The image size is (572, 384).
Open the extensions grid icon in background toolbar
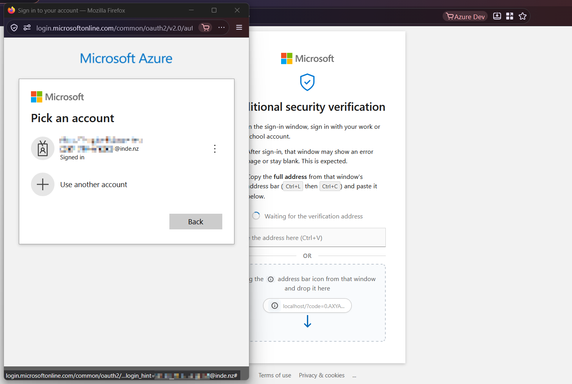tap(510, 16)
